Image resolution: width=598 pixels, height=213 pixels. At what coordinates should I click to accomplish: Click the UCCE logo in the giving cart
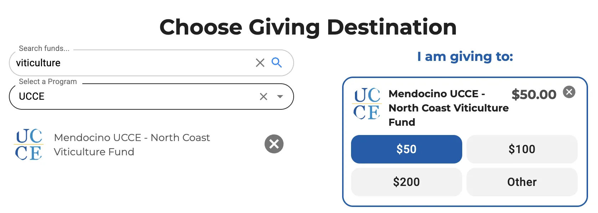point(366,105)
